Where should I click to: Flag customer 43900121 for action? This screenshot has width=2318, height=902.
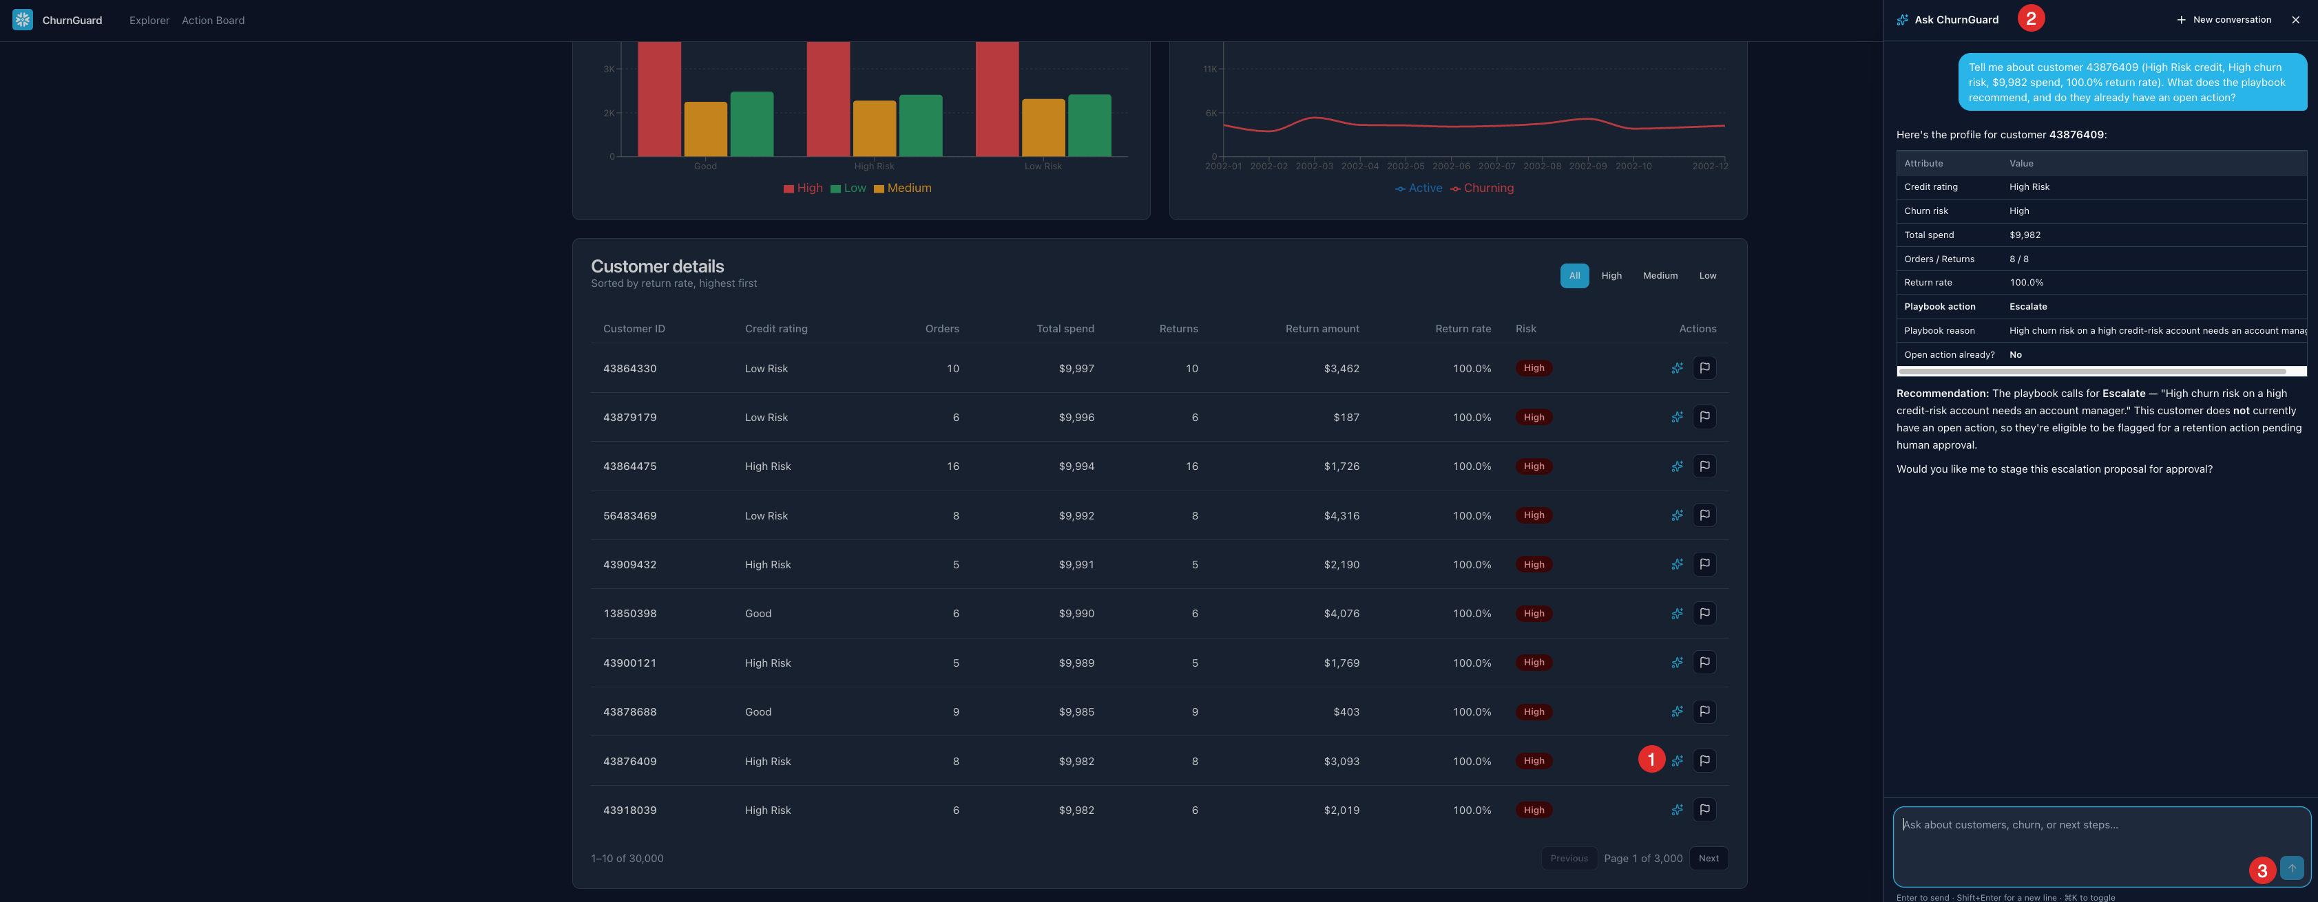click(1704, 663)
